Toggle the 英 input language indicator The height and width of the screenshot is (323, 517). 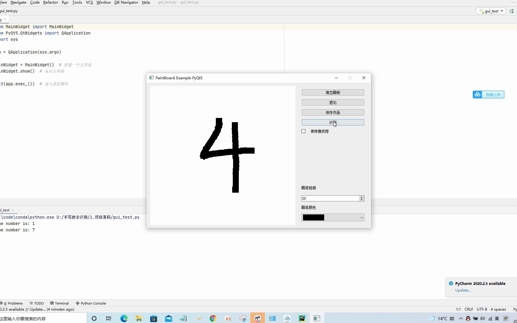point(497,318)
